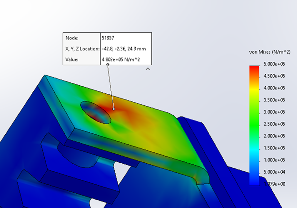Pick the blue bottom of the color bar
The image size is (297, 208).
point(255,178)
